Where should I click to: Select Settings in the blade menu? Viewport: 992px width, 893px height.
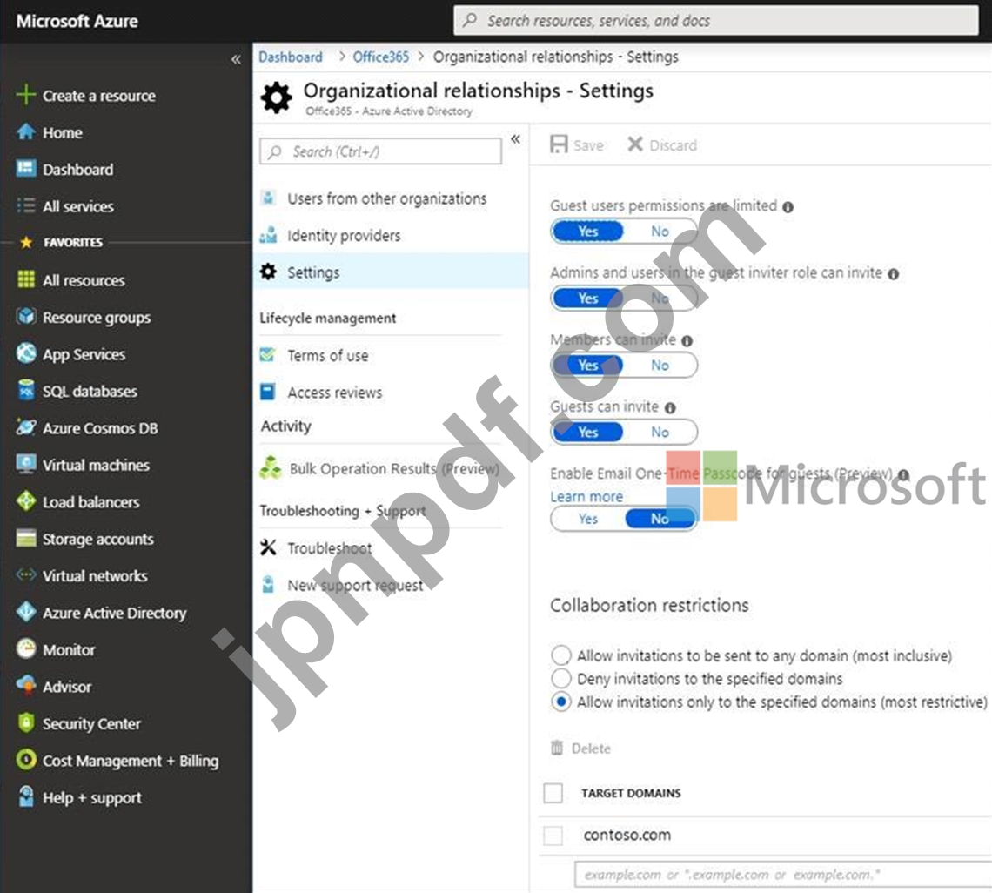click(x=391, y=272)
